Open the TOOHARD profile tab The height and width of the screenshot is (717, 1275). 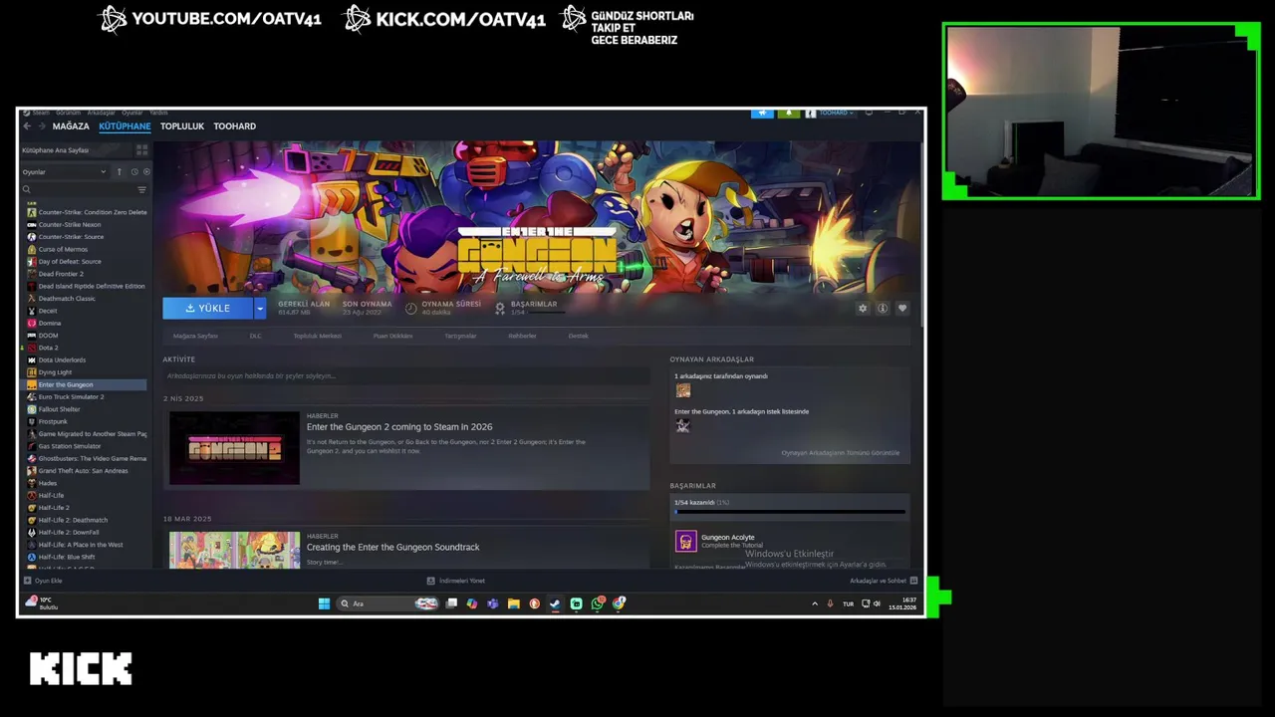(235, 126)
